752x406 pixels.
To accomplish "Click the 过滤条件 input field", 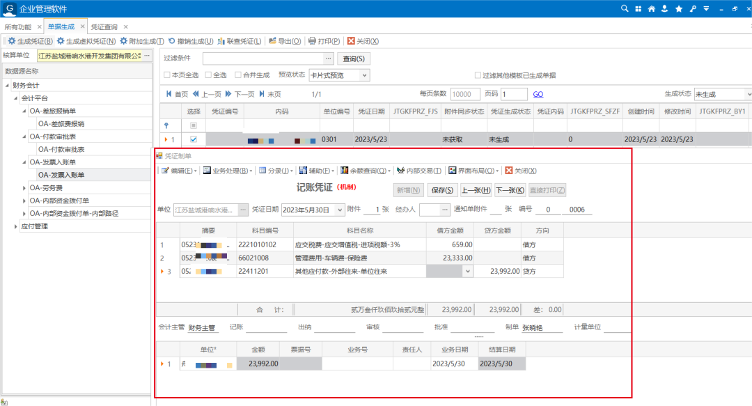I will (263, 58).
